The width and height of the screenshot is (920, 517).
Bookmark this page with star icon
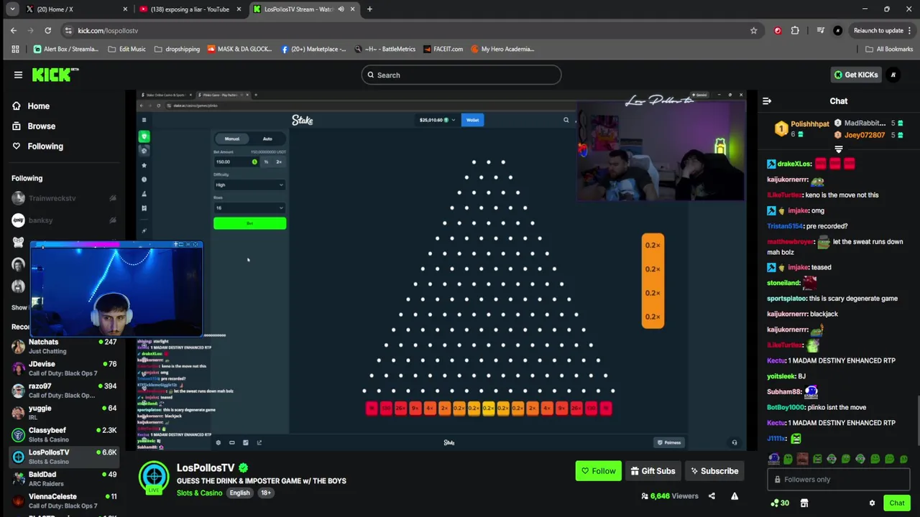pyautogui.click(x=753, y=30)
